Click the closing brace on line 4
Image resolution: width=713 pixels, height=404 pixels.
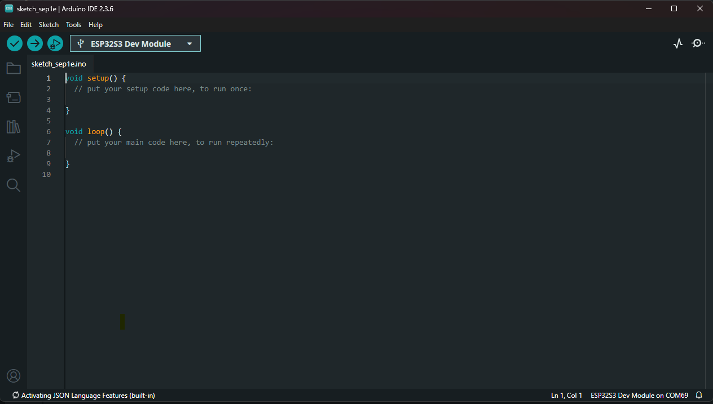pyautogui.click(x=68, y=110)
